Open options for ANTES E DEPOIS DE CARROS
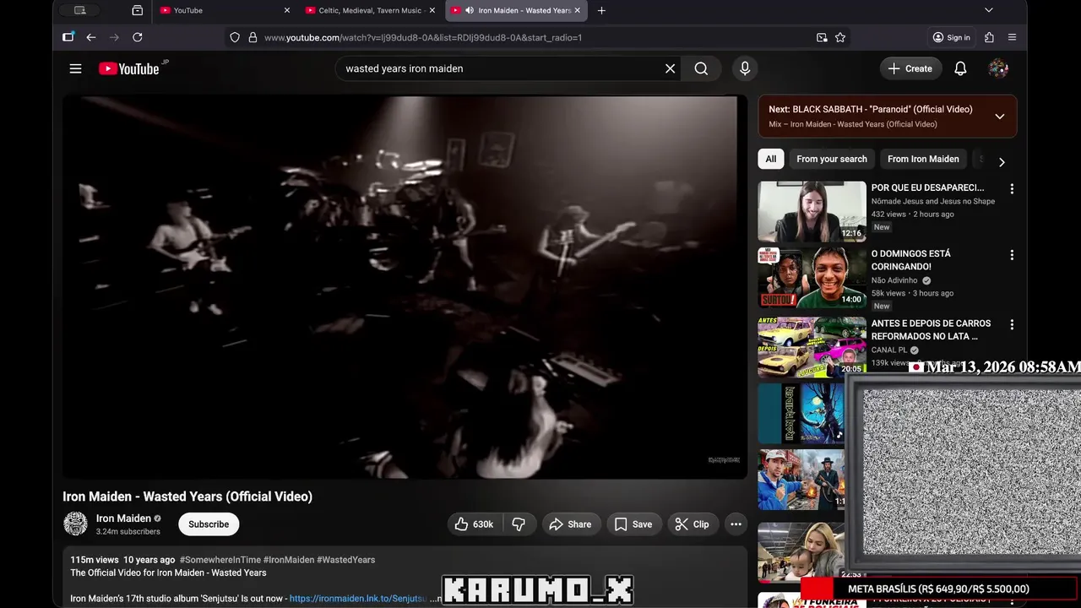This screenshot has width=1081, height=608. 1012,324
